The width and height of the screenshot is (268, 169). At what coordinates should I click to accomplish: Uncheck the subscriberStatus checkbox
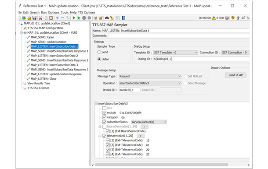(x=104, y=122)
